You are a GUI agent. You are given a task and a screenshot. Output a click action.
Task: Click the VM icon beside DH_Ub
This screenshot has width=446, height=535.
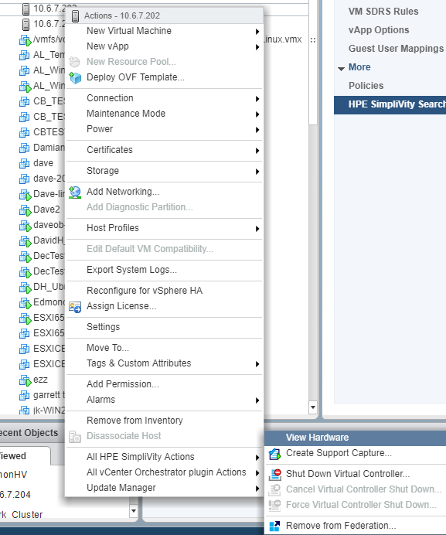[25, 288]
